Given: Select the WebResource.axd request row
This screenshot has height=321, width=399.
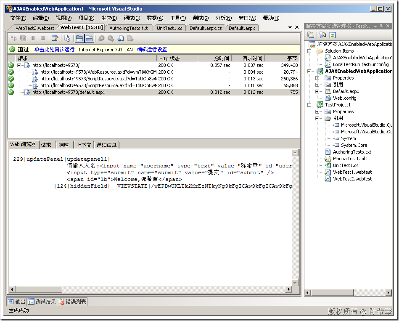Looking at the screenshot, I should click(x=153, y=72).
